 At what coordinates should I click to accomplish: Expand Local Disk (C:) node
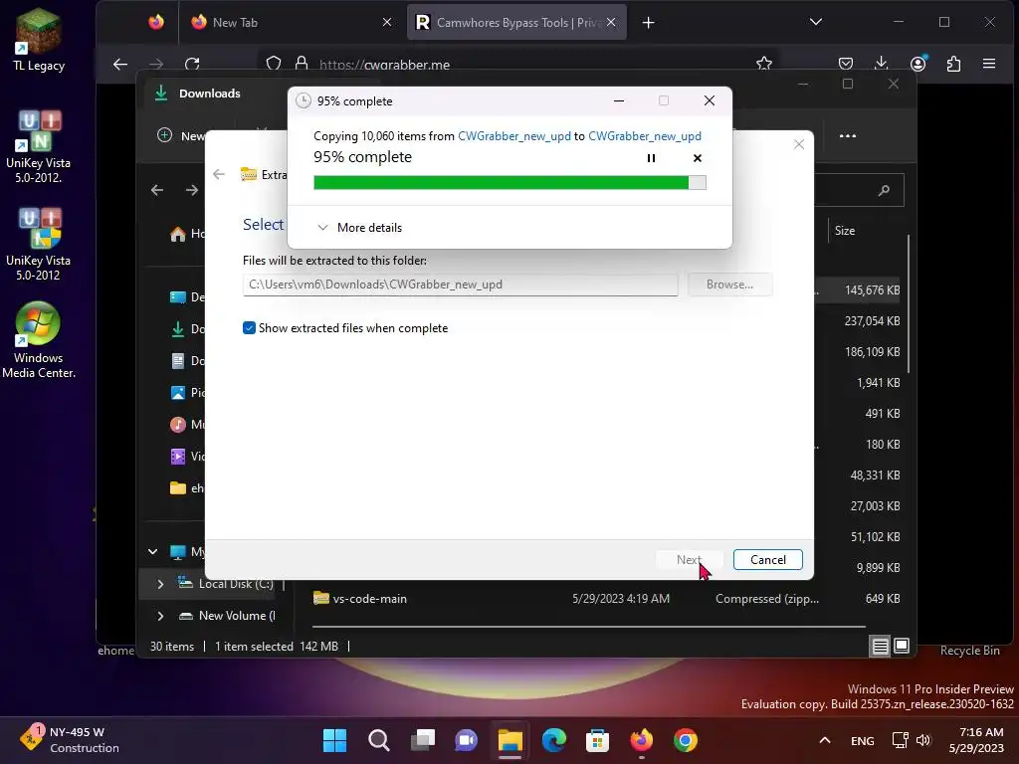(160, 584)
